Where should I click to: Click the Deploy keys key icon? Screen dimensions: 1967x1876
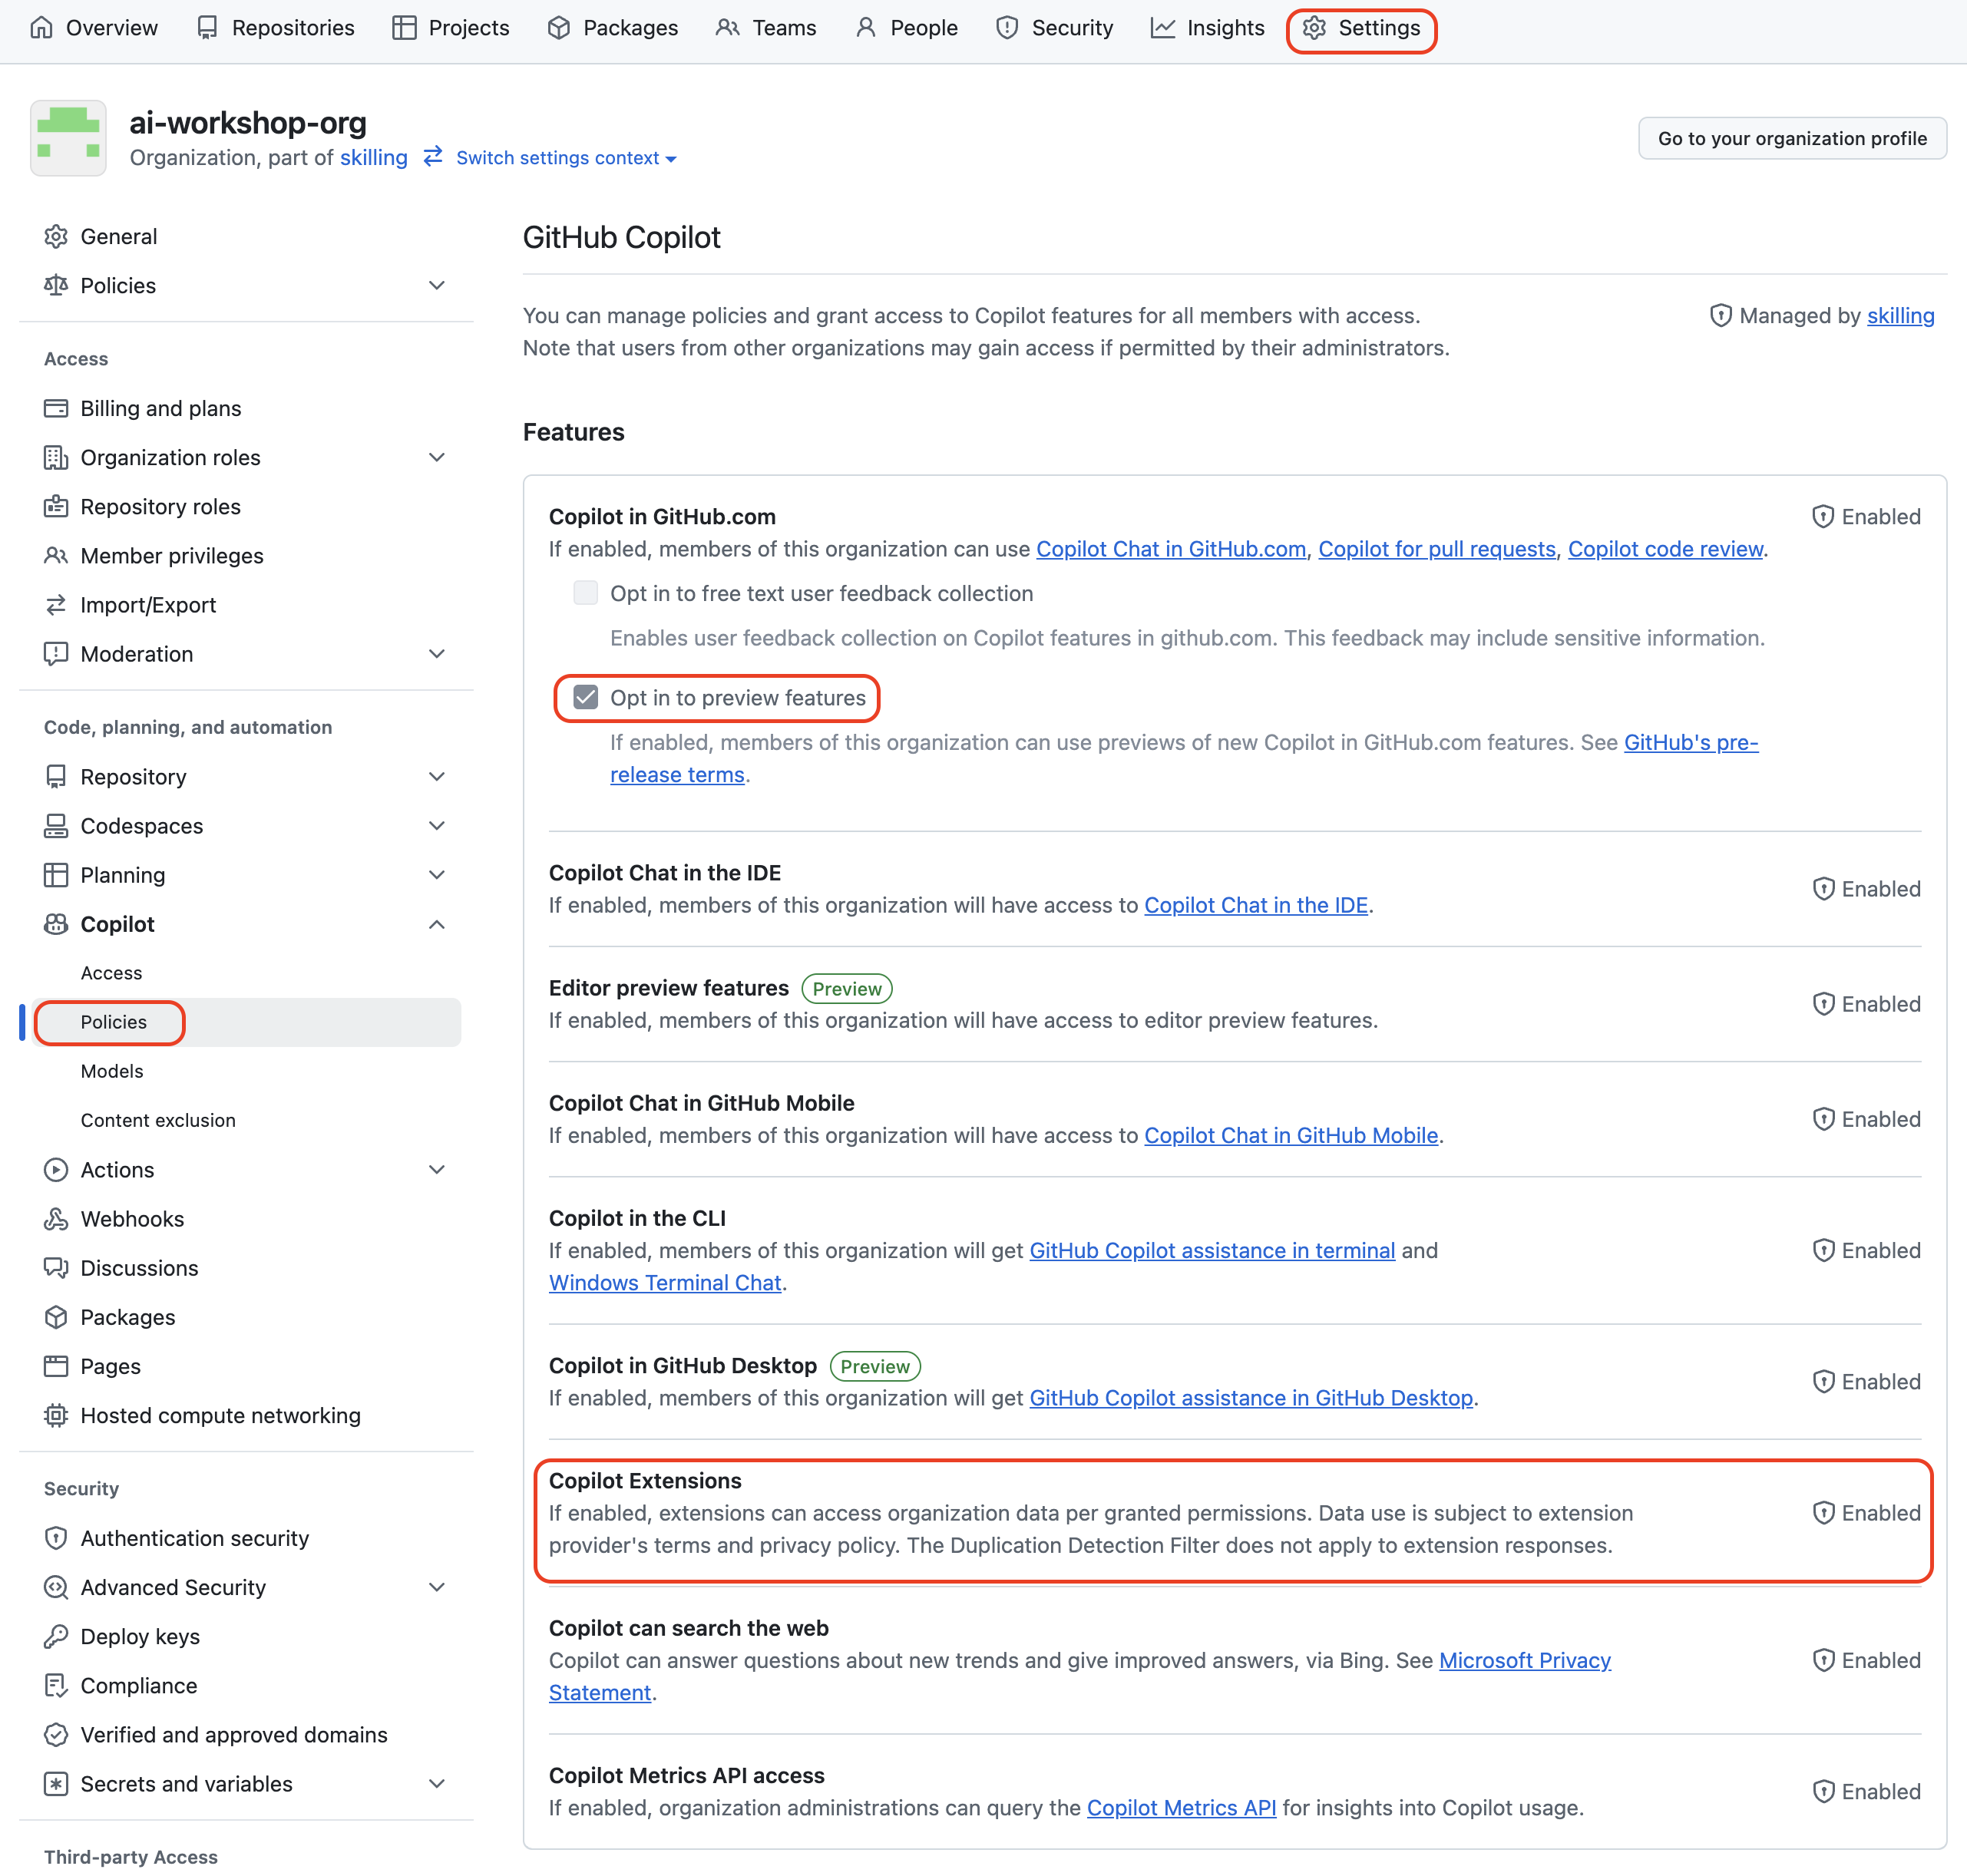tap(56, 1637)
